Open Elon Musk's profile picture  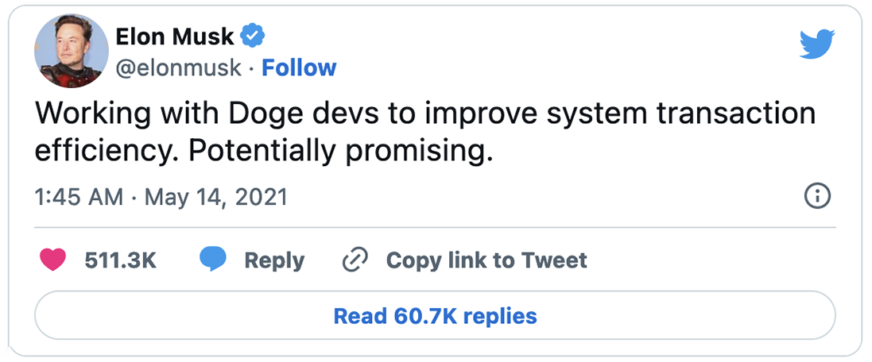[x=72, y=50]
